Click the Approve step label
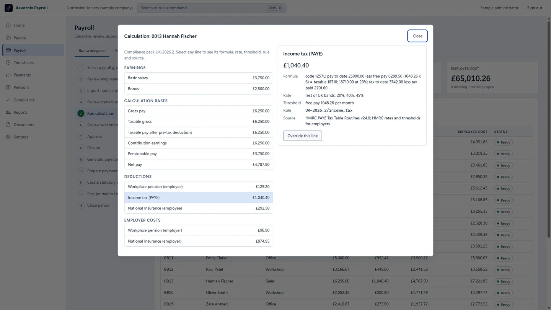Viewport: 551px width, 310px height. click(x=95, y=136)
